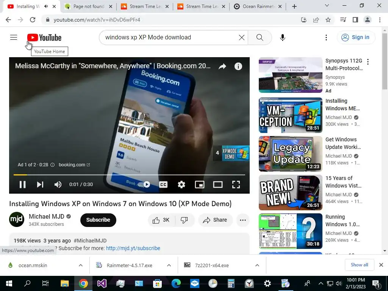The image size is (388, 291).
Task: Open Michael MJD channel avatar
Action: tap(17, 219)
